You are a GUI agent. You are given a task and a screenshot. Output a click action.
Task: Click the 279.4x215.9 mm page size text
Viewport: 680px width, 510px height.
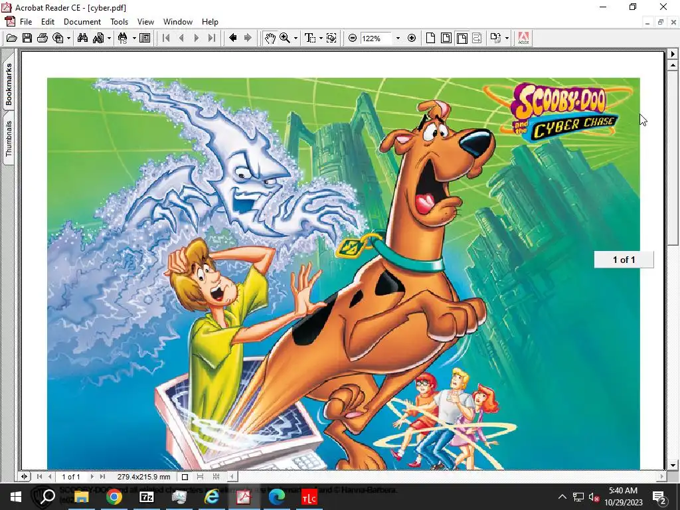click(143, 477)
